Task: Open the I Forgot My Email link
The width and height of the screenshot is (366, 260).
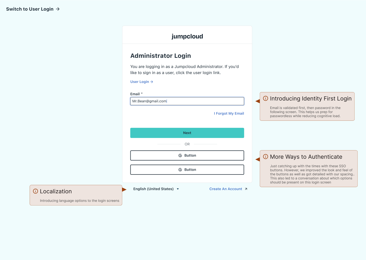Action: point(229,113)
